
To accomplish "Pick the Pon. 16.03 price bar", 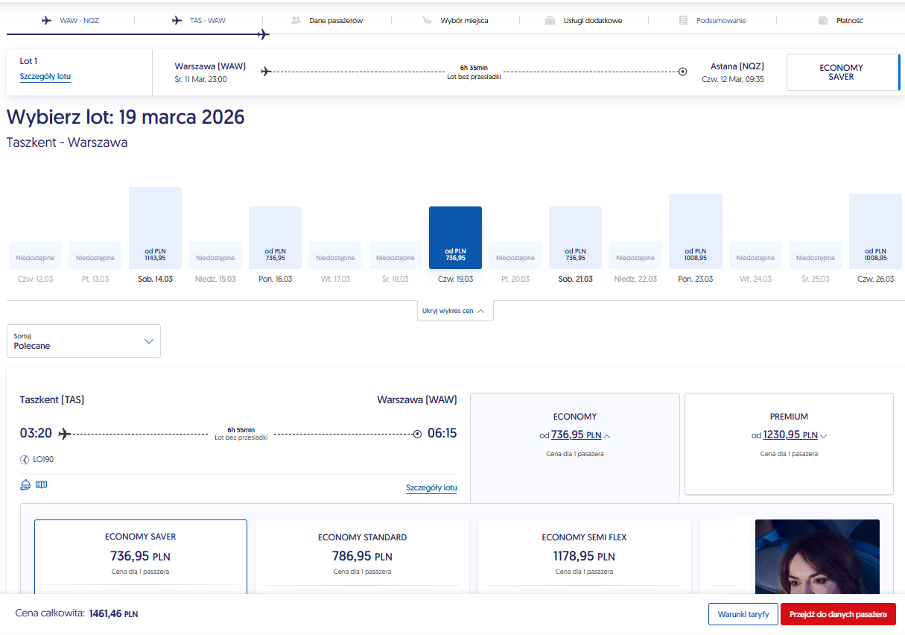I will point(275,238).
